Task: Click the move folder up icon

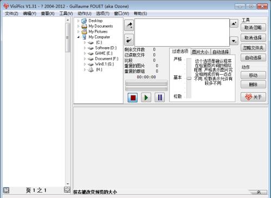Action: click(234, 23)
